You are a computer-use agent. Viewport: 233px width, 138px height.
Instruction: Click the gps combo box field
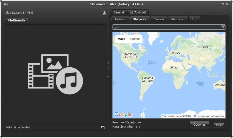point(169,27)
